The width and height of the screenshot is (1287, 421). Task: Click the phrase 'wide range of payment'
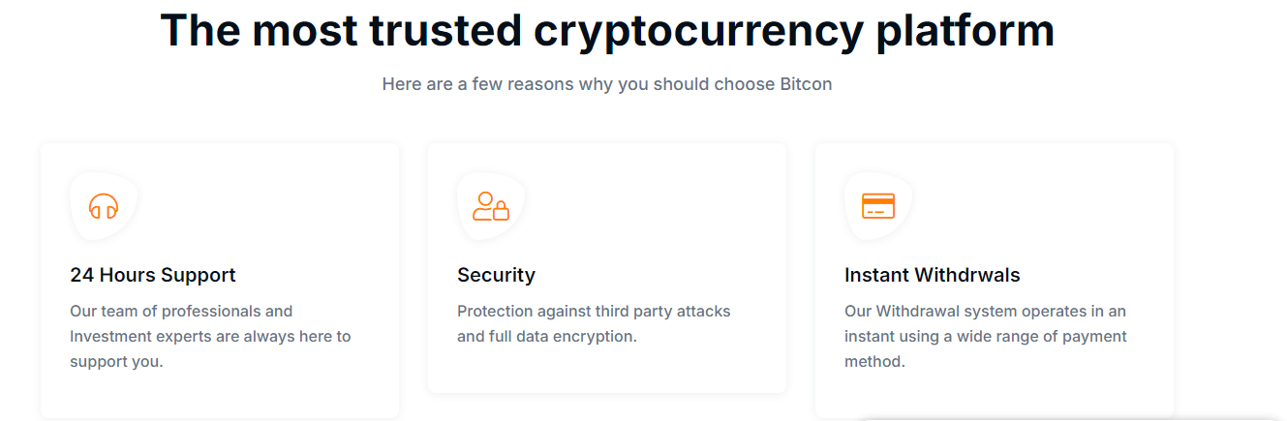click(1043, 337)
